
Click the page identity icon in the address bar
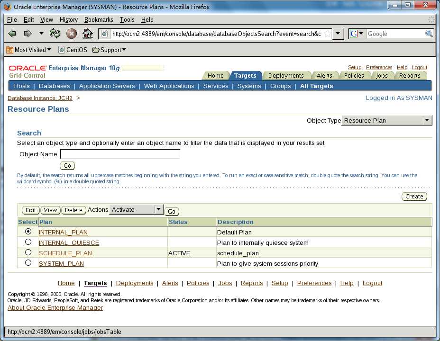click(104, 34)
